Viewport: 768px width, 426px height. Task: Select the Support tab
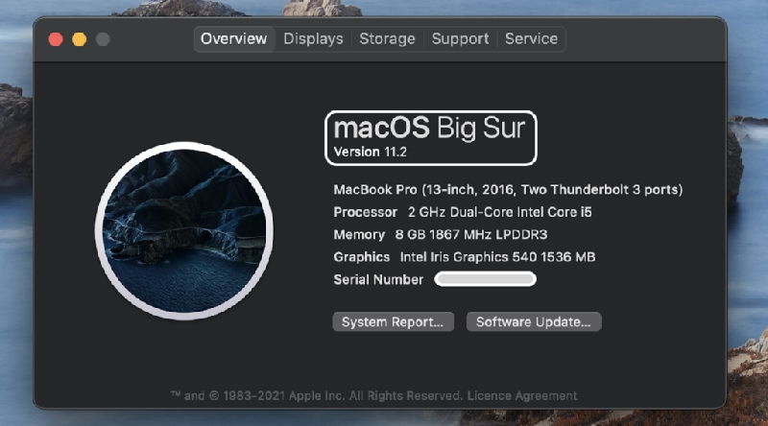[x=460, y=39]
